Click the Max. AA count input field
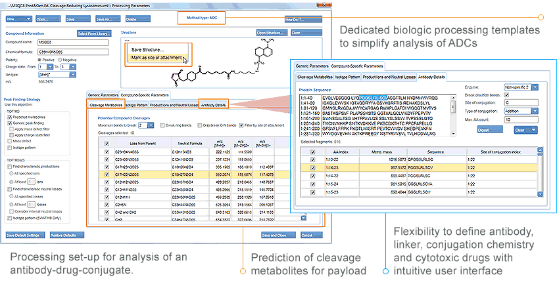The width and height of the screenshot is (557, 290). [x=521, y=118]
